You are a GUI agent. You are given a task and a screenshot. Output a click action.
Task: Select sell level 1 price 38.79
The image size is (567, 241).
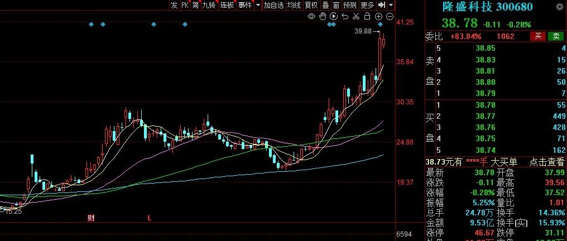pyautogui.click(x=486, y=94)
